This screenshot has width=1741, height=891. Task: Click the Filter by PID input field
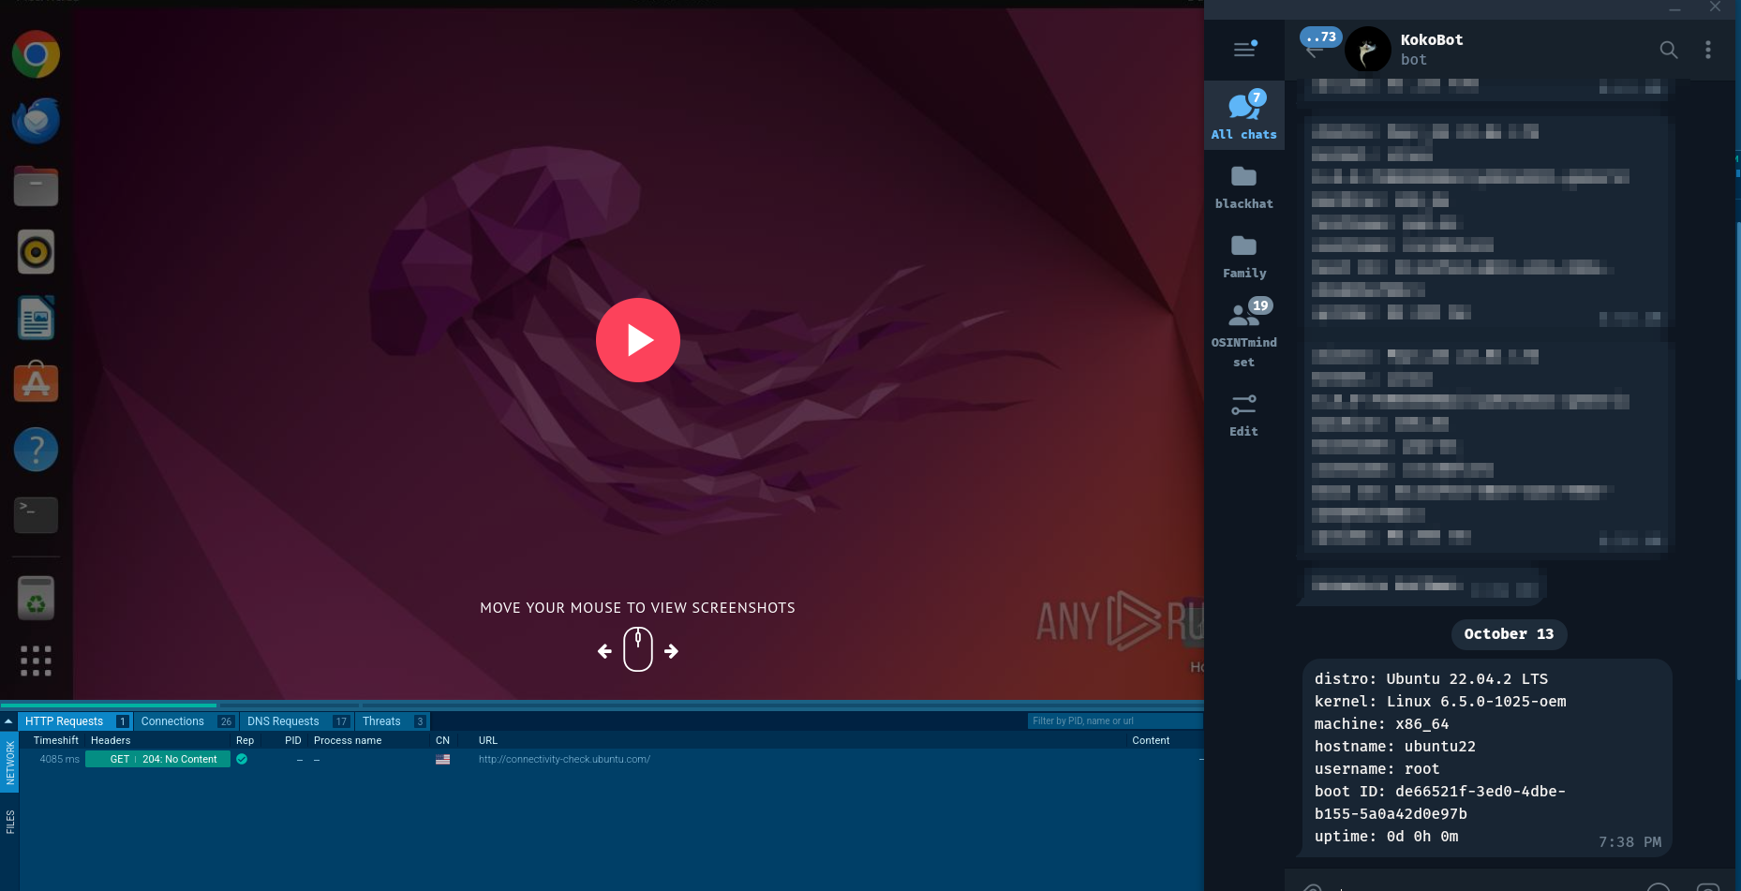(1113, 721)
